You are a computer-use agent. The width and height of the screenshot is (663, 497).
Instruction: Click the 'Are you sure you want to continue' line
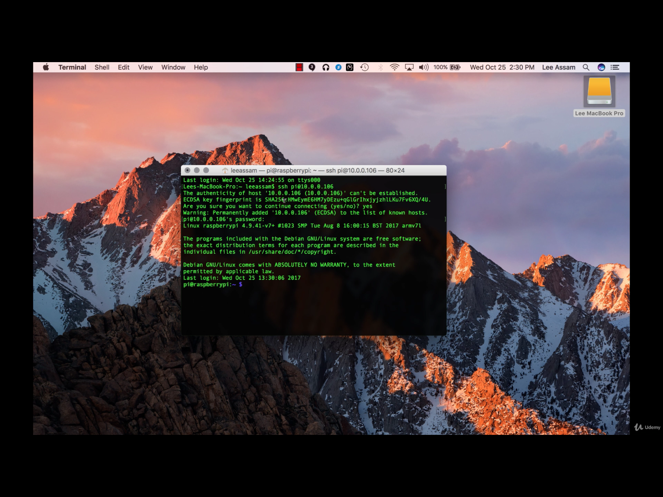point(278,206)
